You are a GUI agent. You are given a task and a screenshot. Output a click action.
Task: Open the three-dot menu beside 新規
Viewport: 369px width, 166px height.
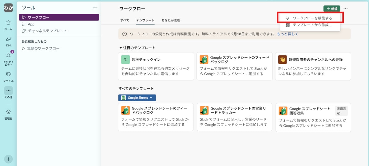pyautogui.click(x=346, y=9)
